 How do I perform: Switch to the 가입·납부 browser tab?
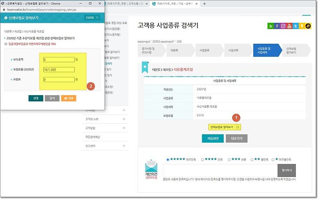[174, 4]
